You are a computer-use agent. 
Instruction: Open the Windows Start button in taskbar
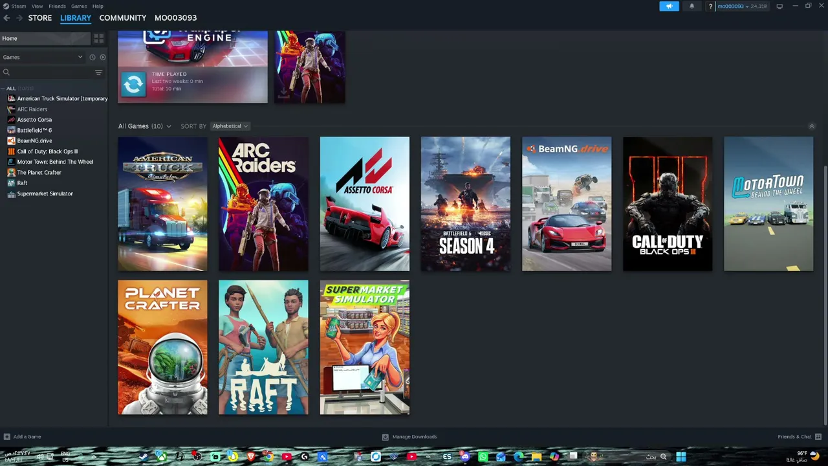(681, 457)
